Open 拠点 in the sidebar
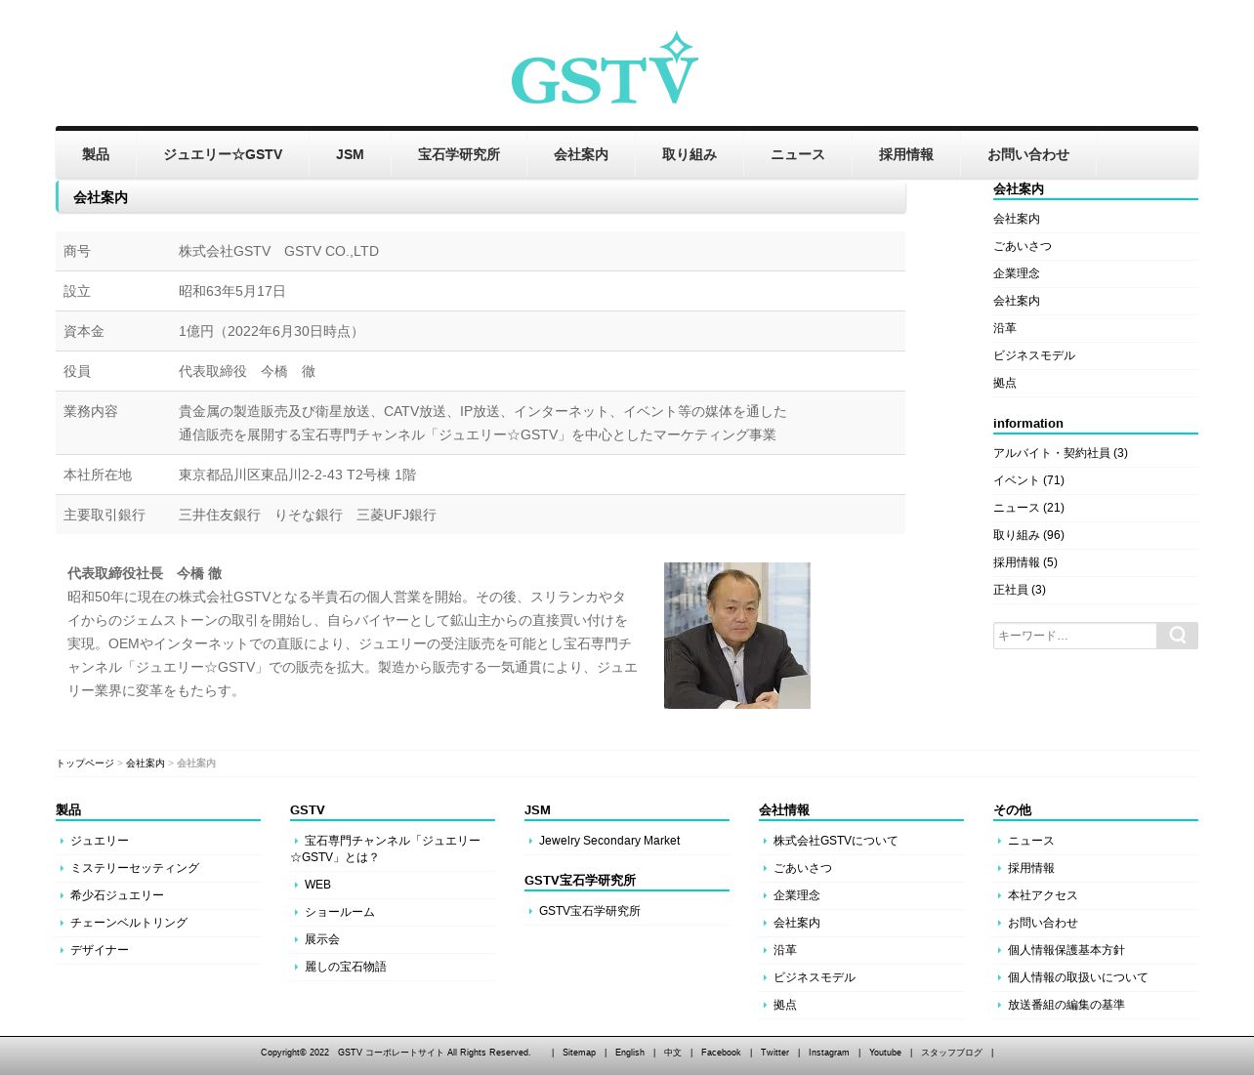 point(1005,383)
